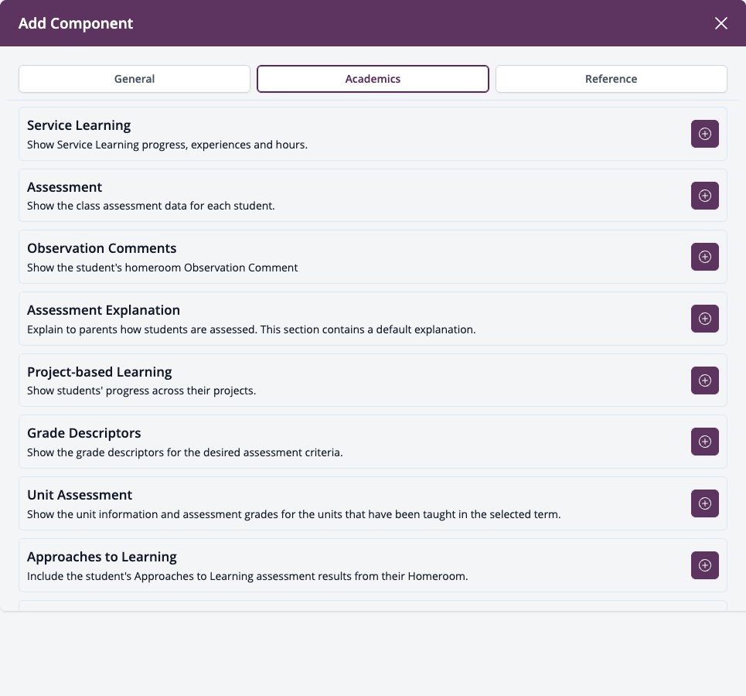The height and width of the screenshot is (696, 746).
Task: Click the Project-based Learning heading
Action: (100, 372)
